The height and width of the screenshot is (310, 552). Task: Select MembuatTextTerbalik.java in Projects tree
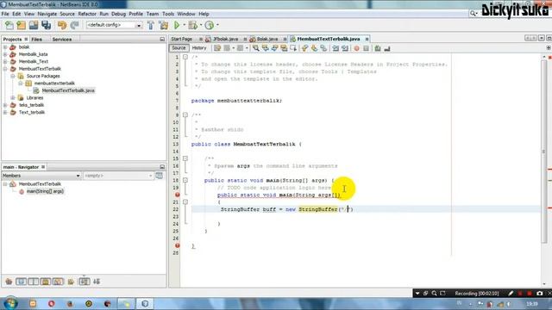[x=68, y=90]
